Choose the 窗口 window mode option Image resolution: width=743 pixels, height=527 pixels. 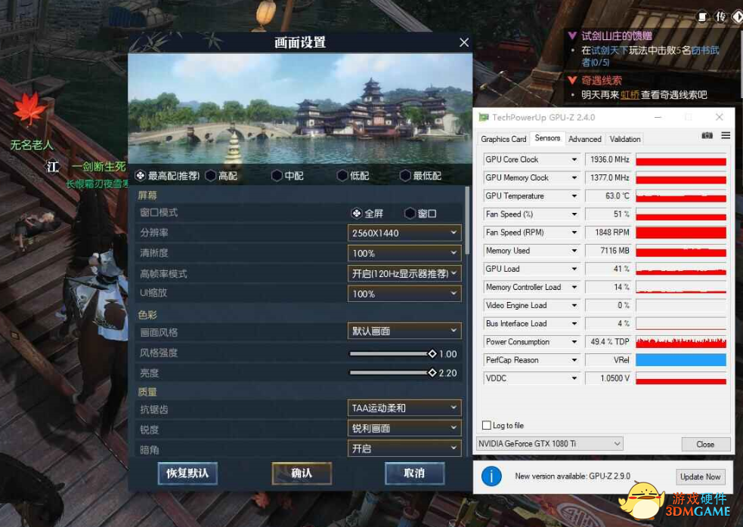[420, 214]
